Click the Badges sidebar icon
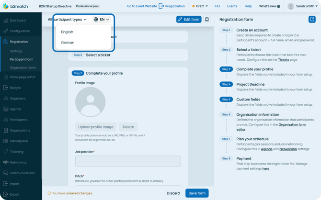 [6, 88]
